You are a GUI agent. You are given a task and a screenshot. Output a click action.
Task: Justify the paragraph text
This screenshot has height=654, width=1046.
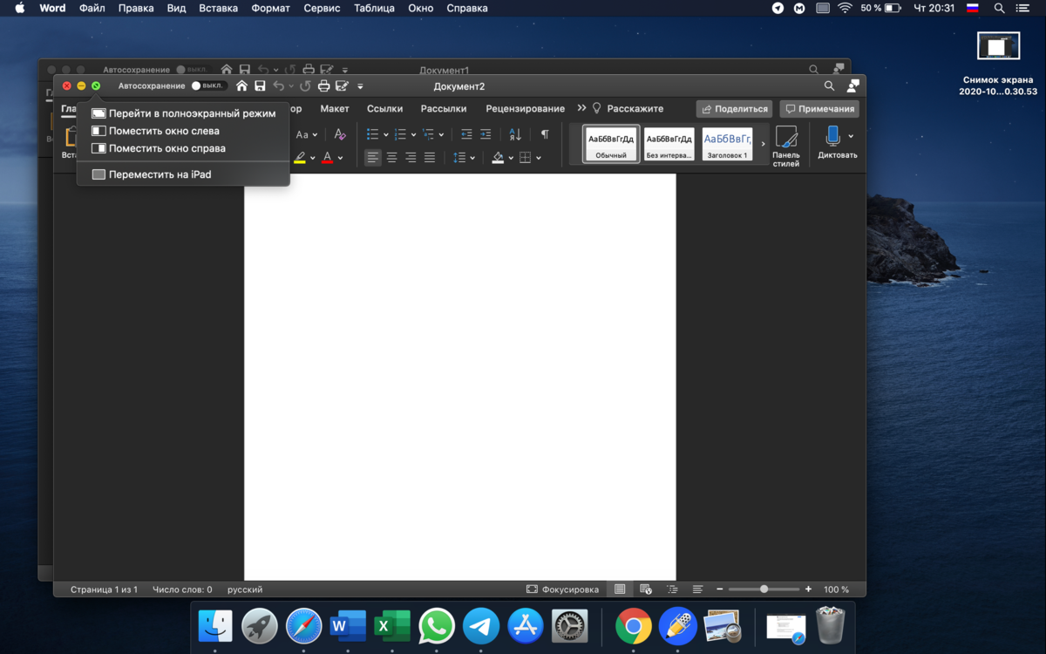point(430,158)
